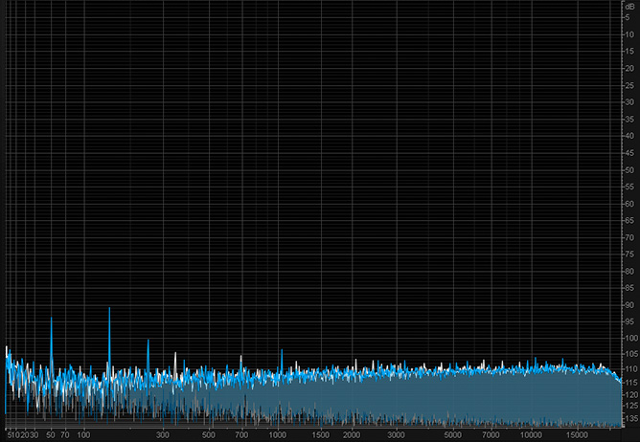Click the 'dB' unit label on the level axis

629,6
